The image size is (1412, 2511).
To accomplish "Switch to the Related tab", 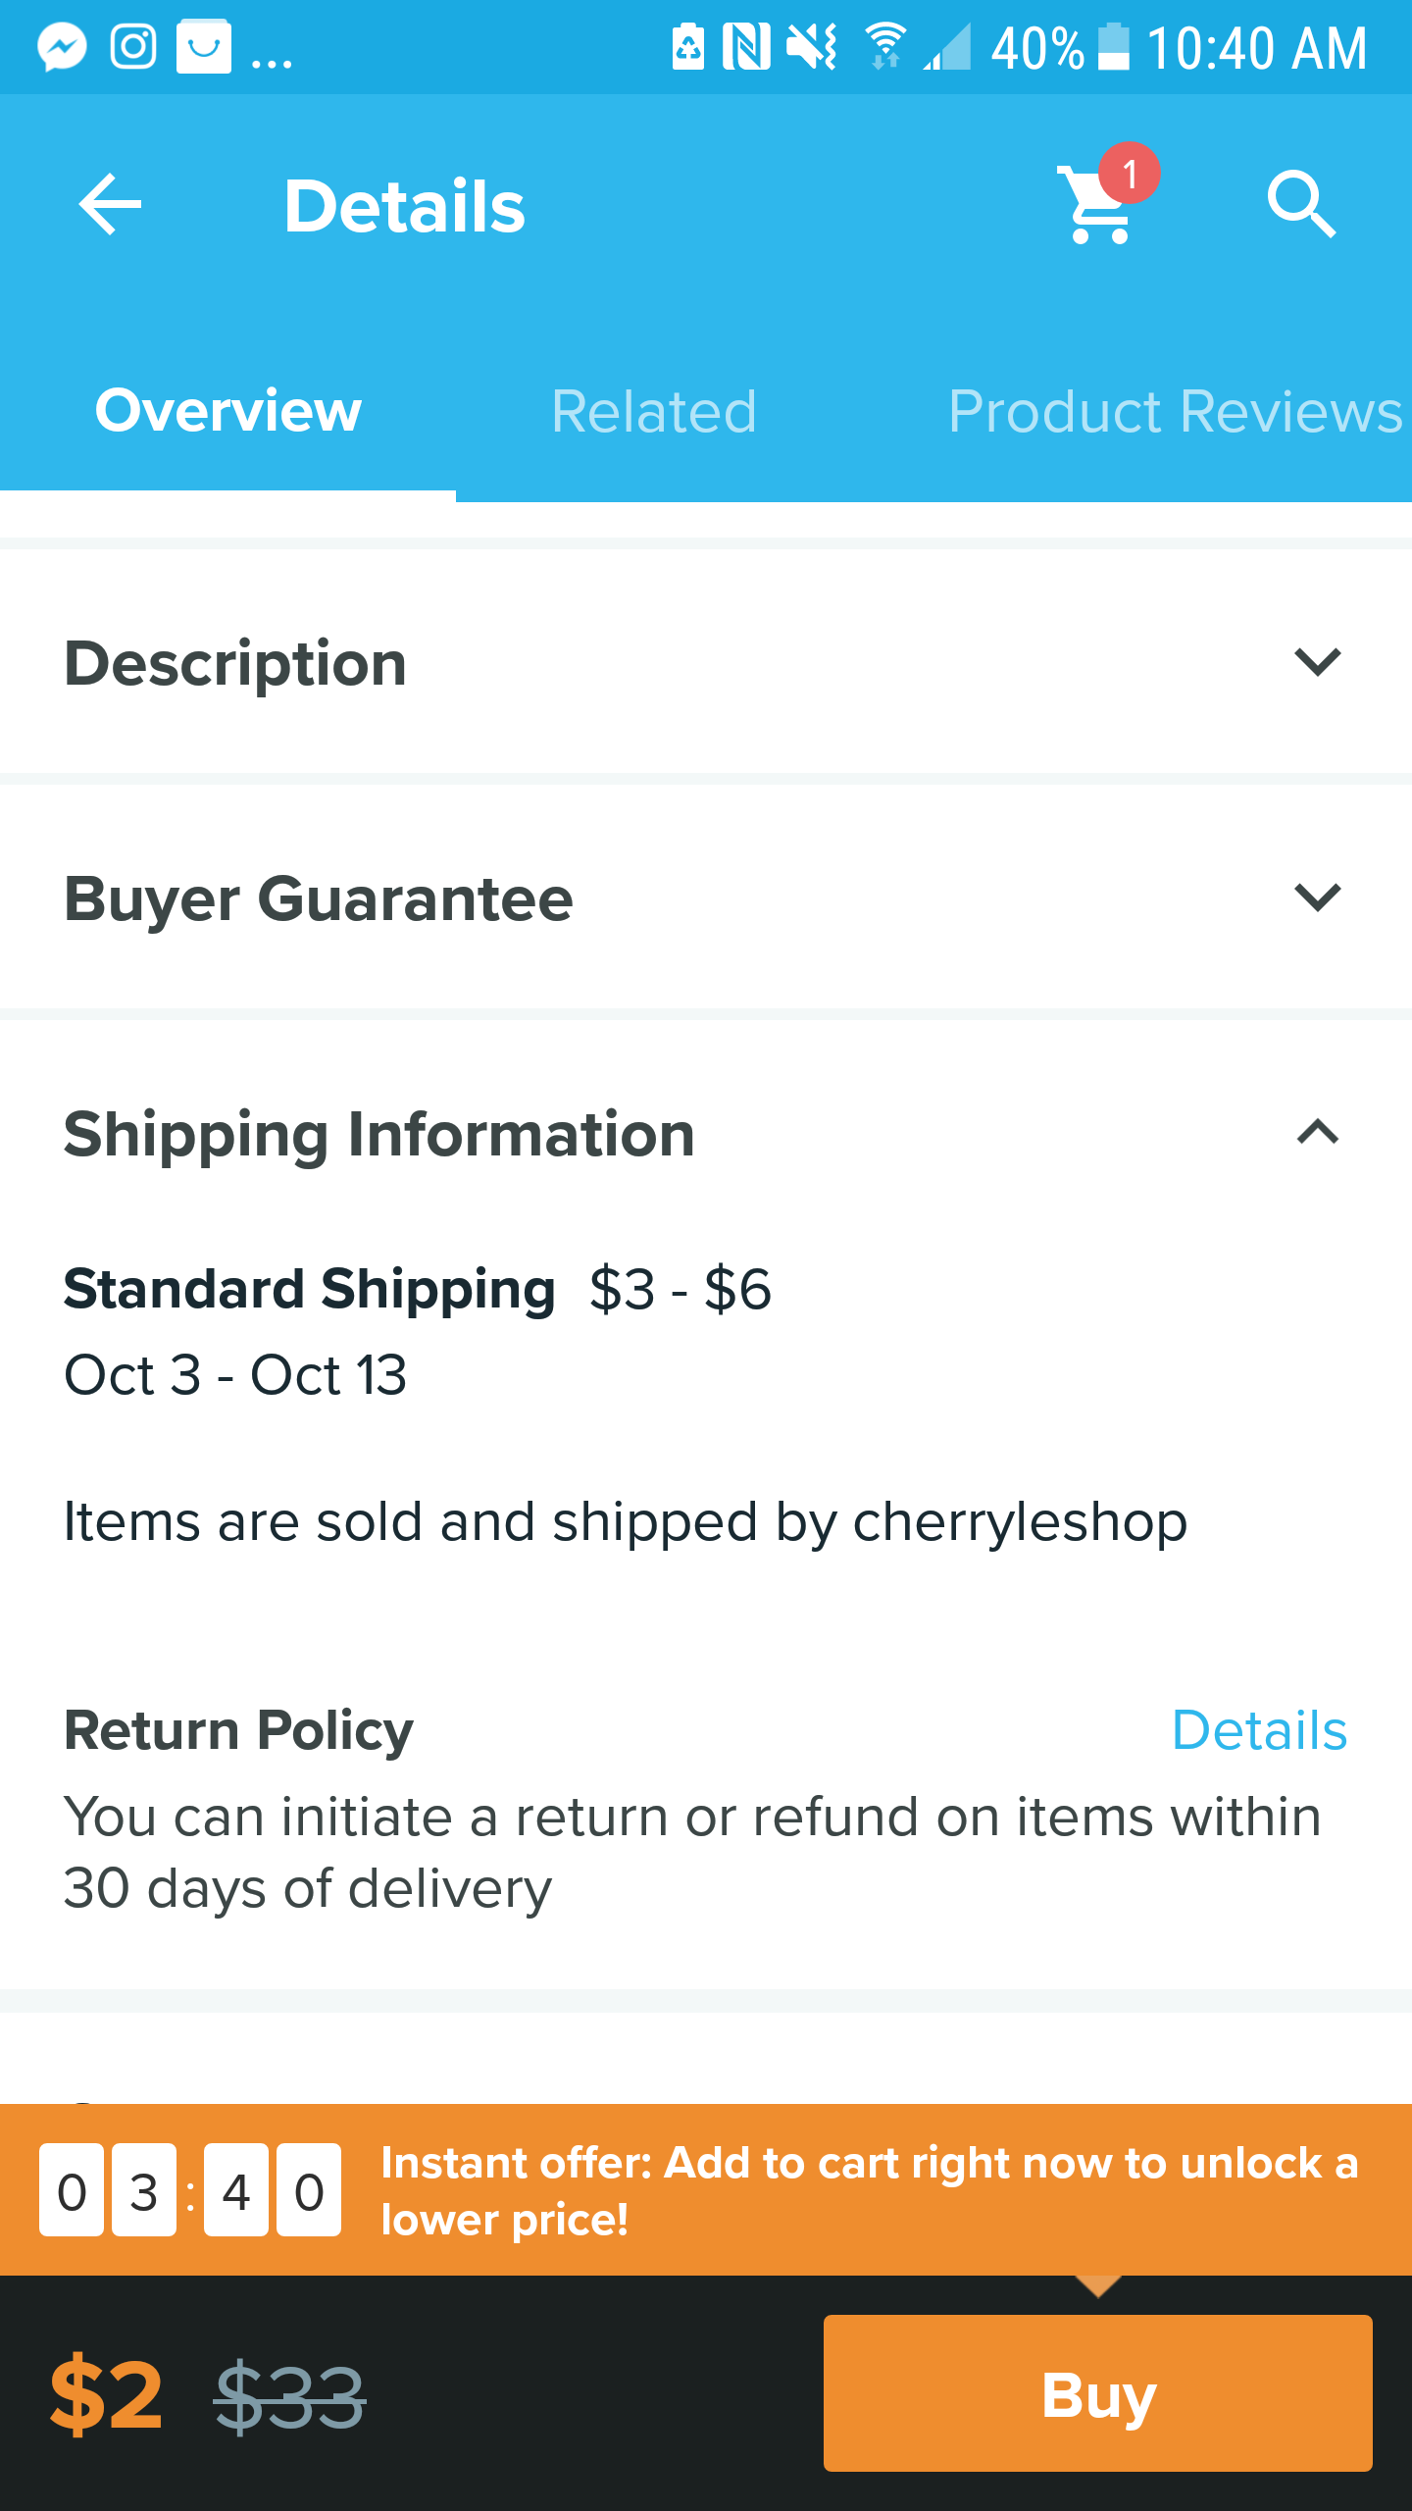I will pyautogui.click(x=653, y=410).
